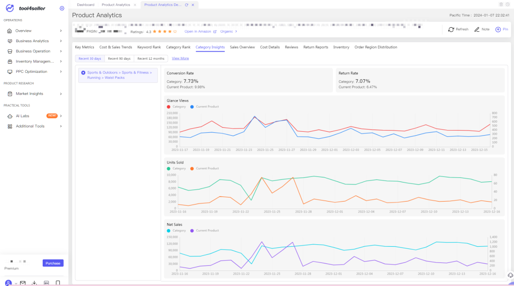
Task: Reload the Product Analytics De... tab icon
Action: pyautogui.click(x=187, y=5)
